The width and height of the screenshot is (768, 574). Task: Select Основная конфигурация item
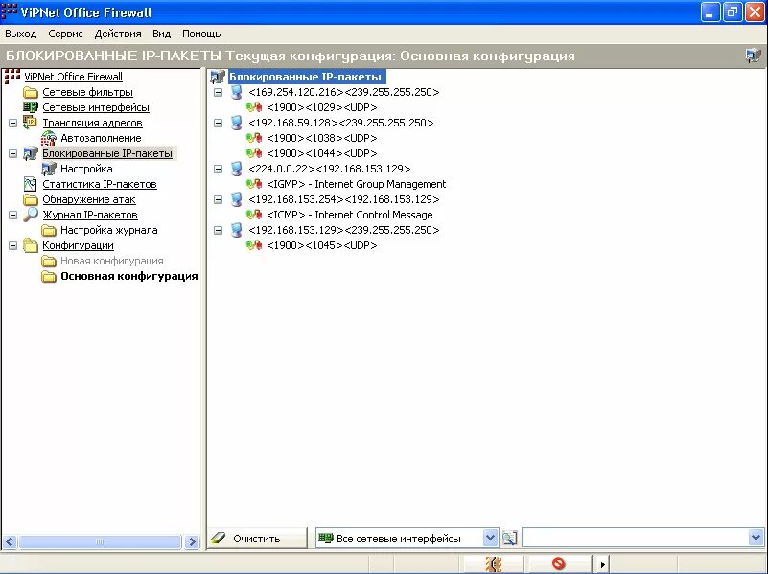click(128, 276)
